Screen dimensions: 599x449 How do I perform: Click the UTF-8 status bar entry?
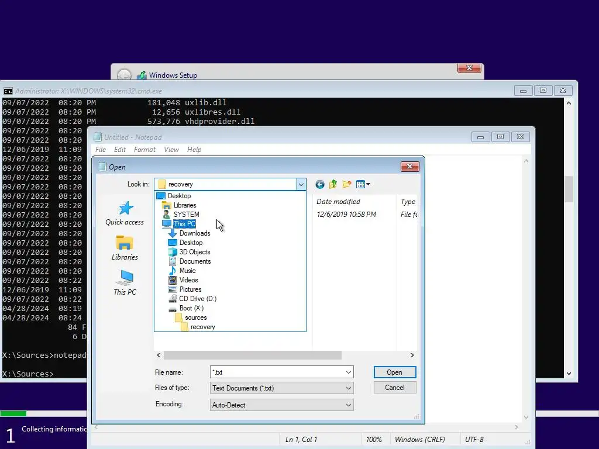click(474, 440)
